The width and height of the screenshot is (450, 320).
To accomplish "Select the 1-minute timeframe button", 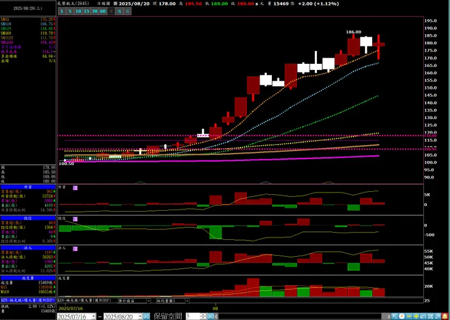I will tap(61, 12).
